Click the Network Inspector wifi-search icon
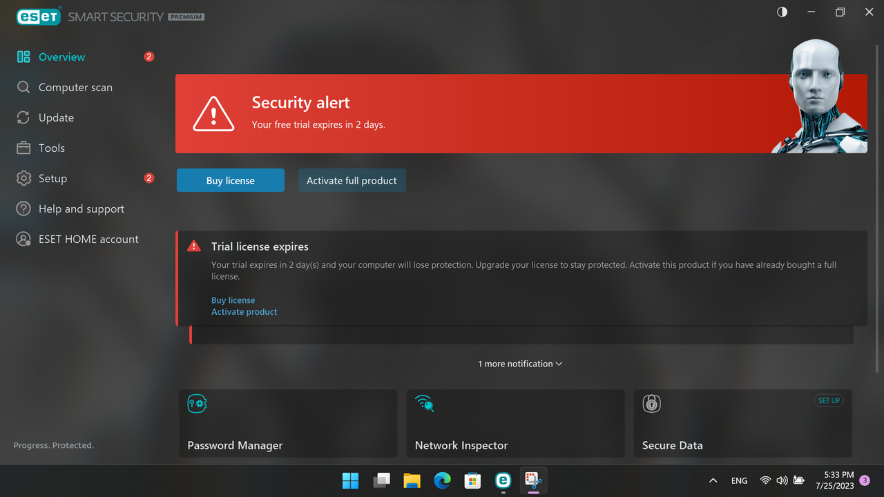Screen dimensions: 884x497 tap(424, 403)
